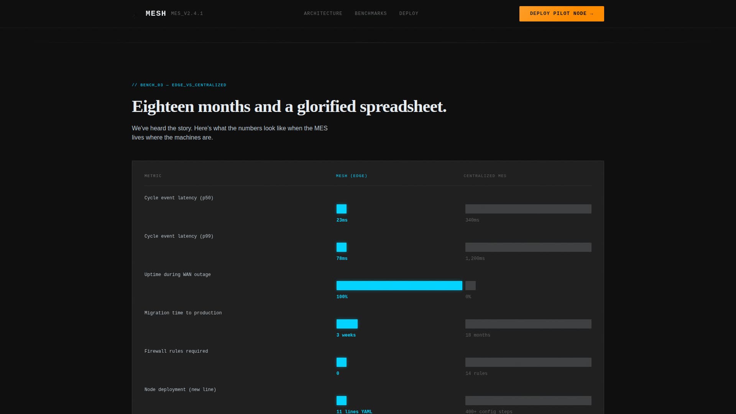Click the 0% uptime value
Screen dimensions: 736x414
tap(468, 297)
